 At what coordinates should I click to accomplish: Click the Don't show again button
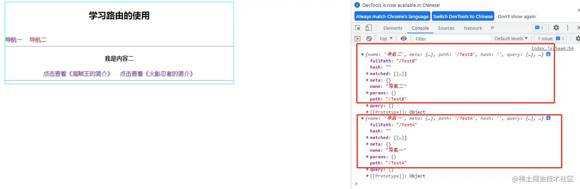click(x=517, y=16)
